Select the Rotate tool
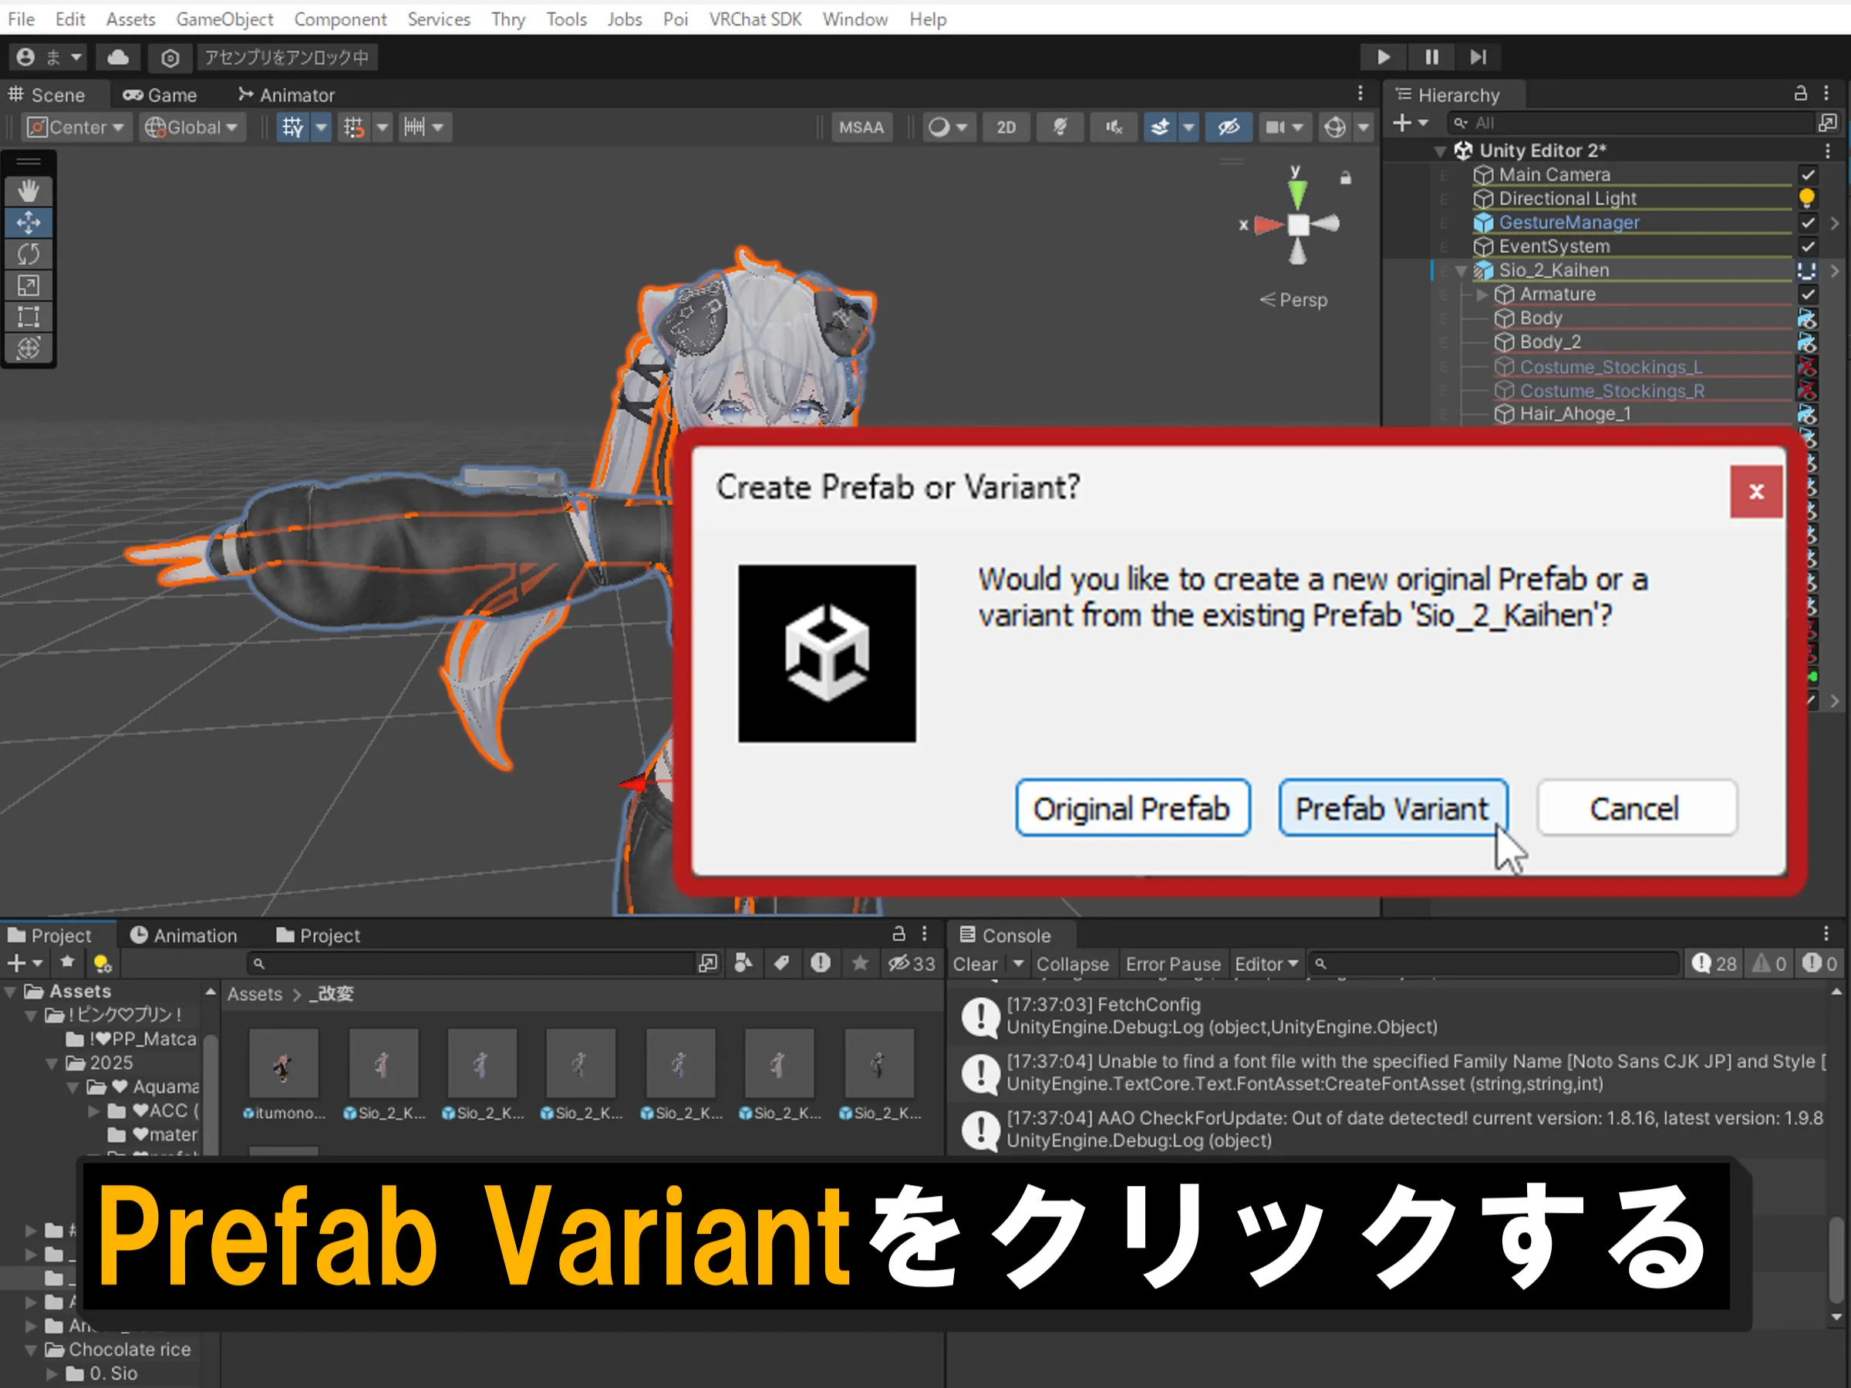This screenshot has height=1388, width=1851. [x=29, y=254]
